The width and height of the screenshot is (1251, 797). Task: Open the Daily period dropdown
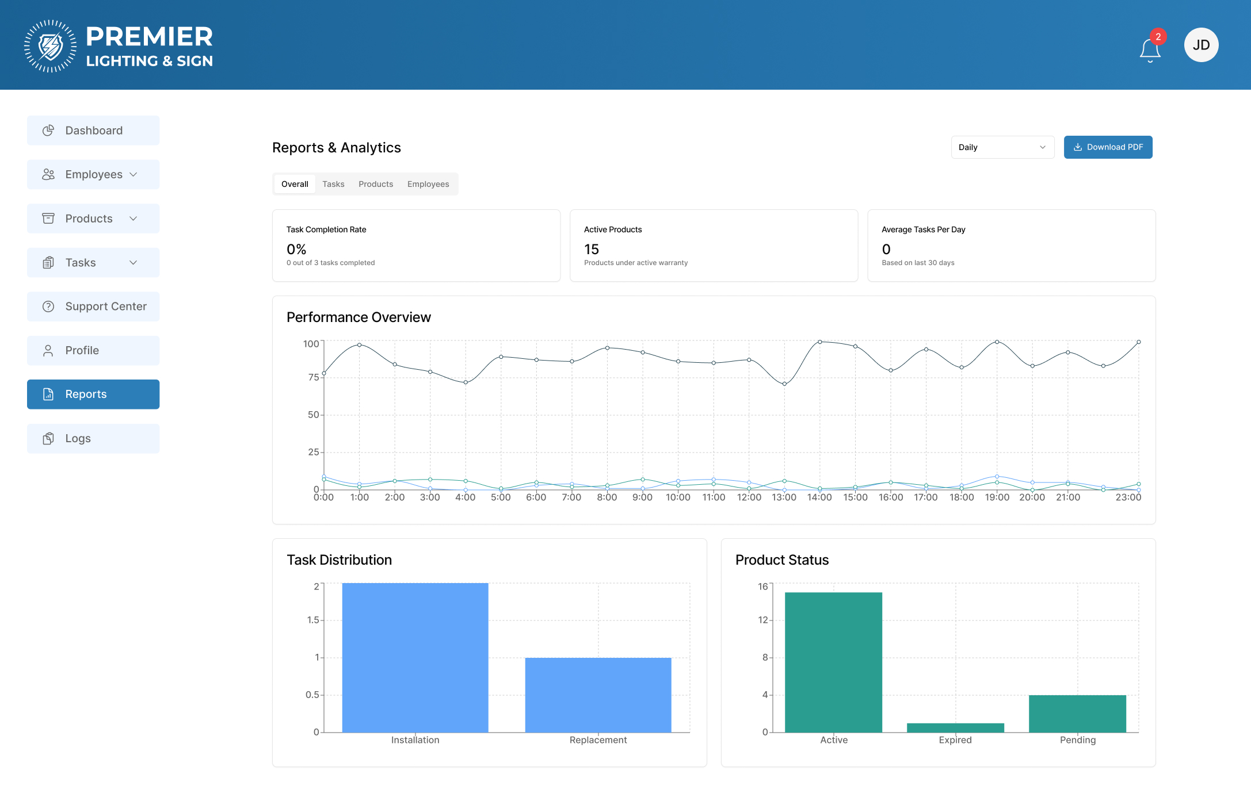[x=1002, y=147]
